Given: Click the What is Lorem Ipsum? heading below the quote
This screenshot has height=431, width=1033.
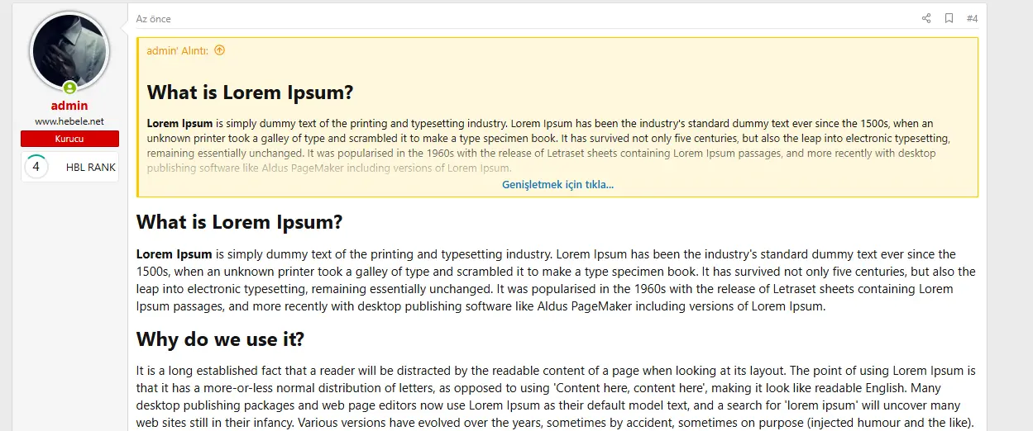Looking at the screenshot, I should pyautogui.click(x=240, y=222).
